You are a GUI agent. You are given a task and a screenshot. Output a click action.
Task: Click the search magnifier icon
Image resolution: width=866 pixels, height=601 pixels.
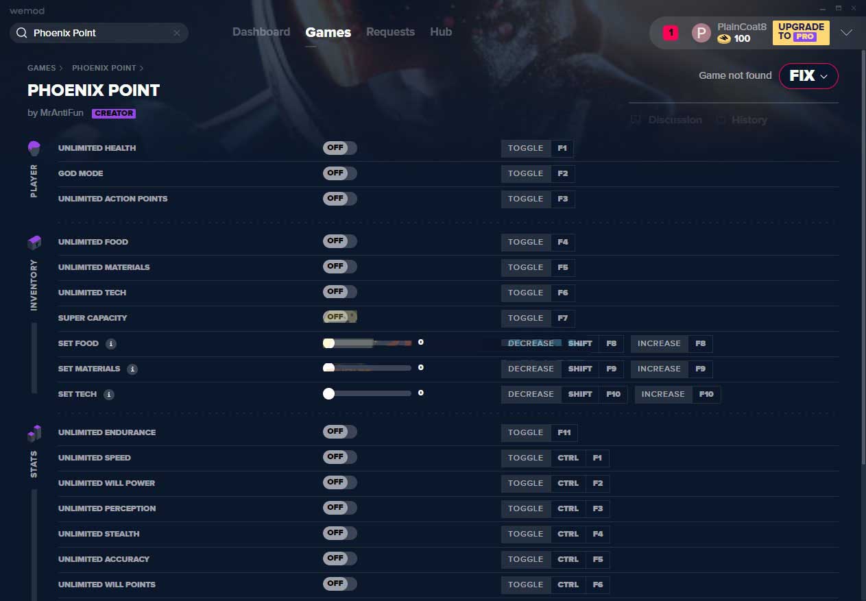(x=22, y=33)
